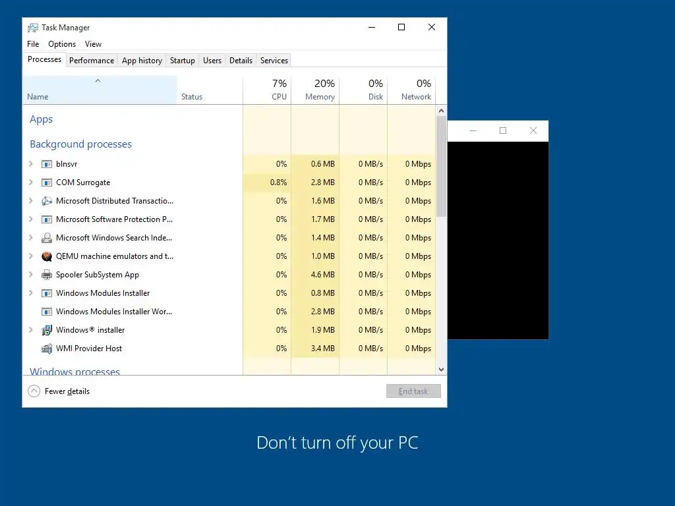The height and width of the screenshot is (506, 675).
Task: Expand Microsoft Software Protection row
Action: coord(30,219)
